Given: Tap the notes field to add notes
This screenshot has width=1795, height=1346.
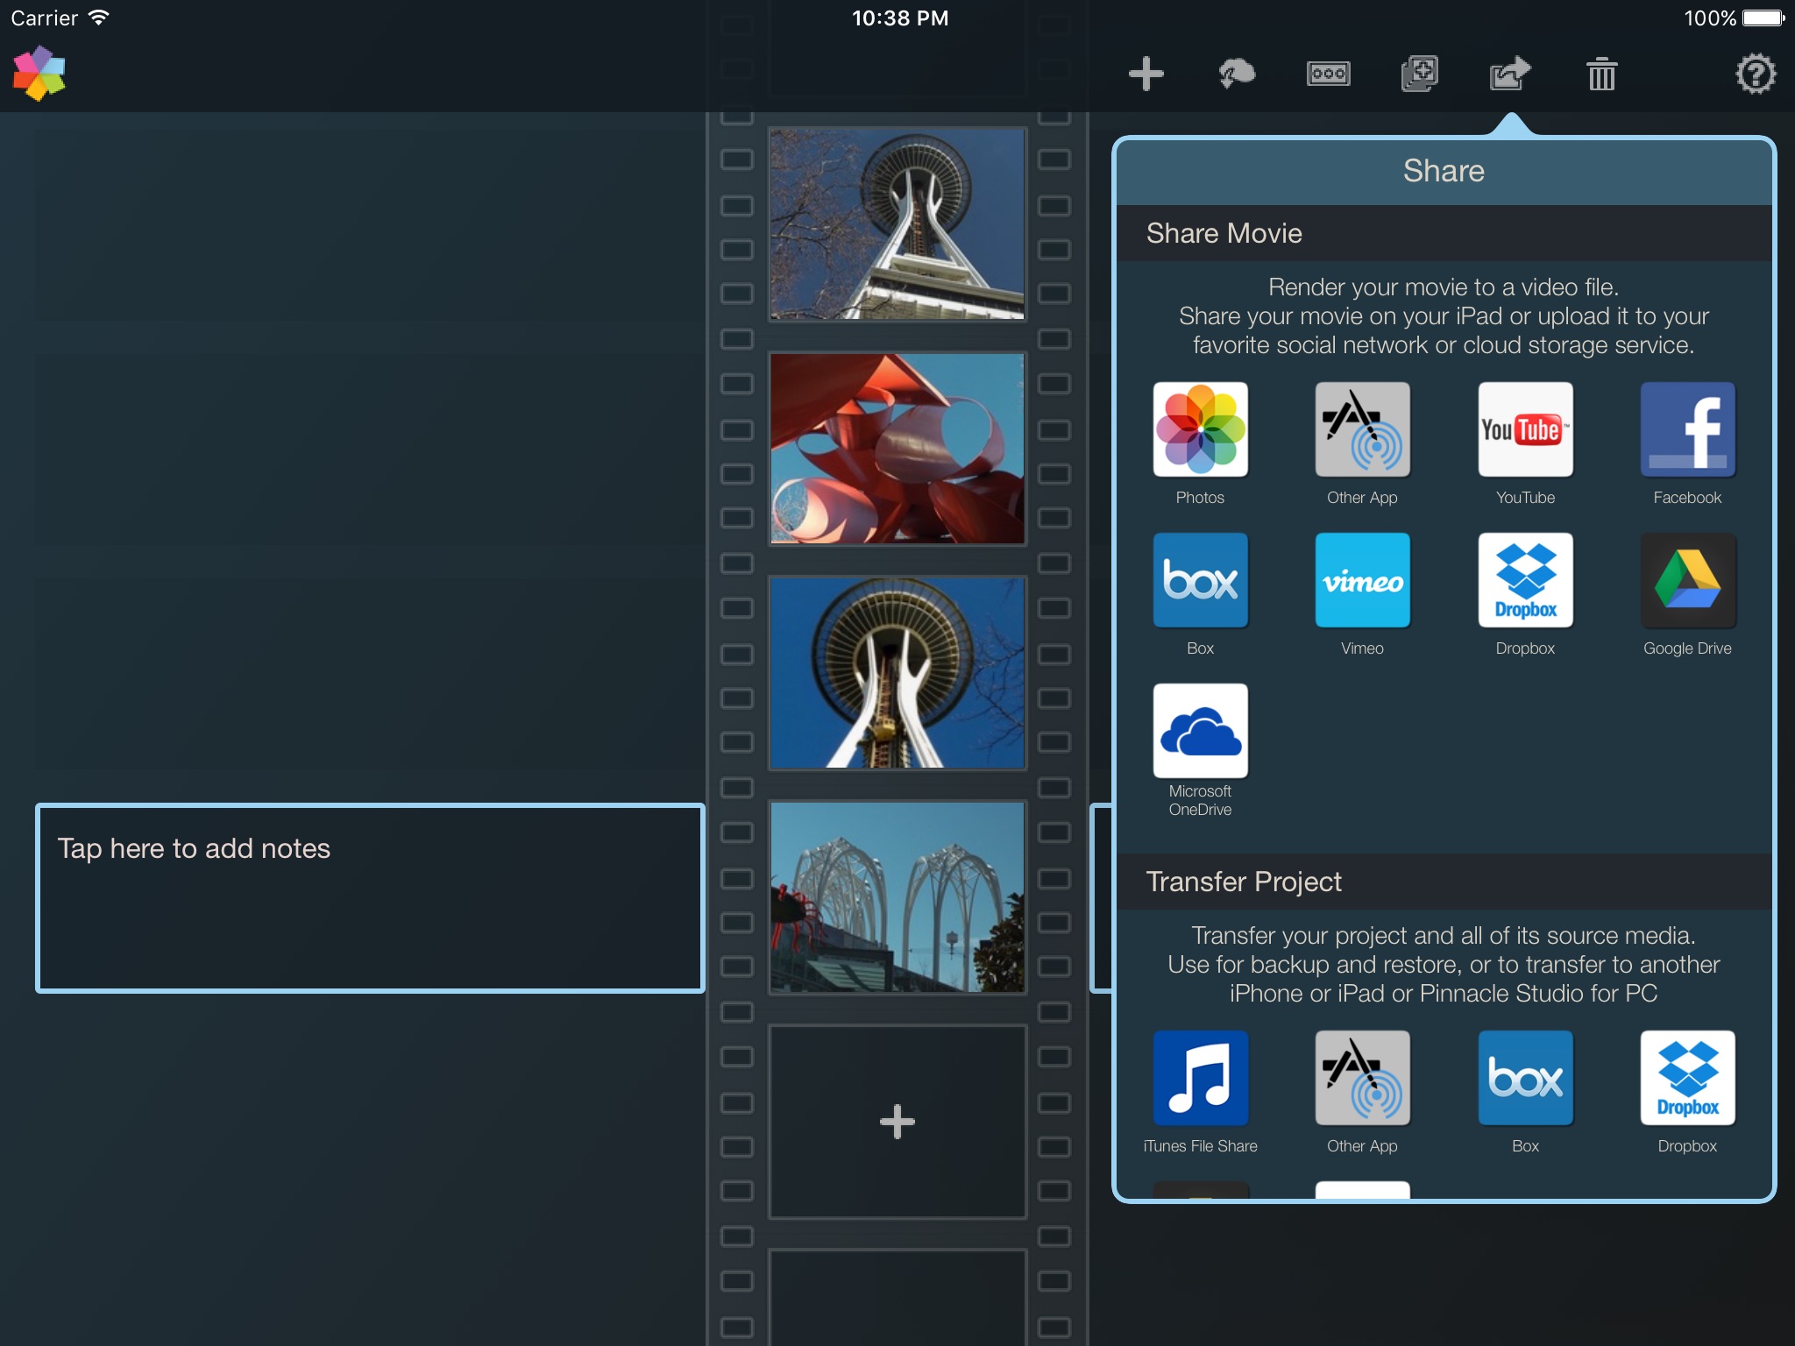Looking at the screenshot, I should click(370, 898).
